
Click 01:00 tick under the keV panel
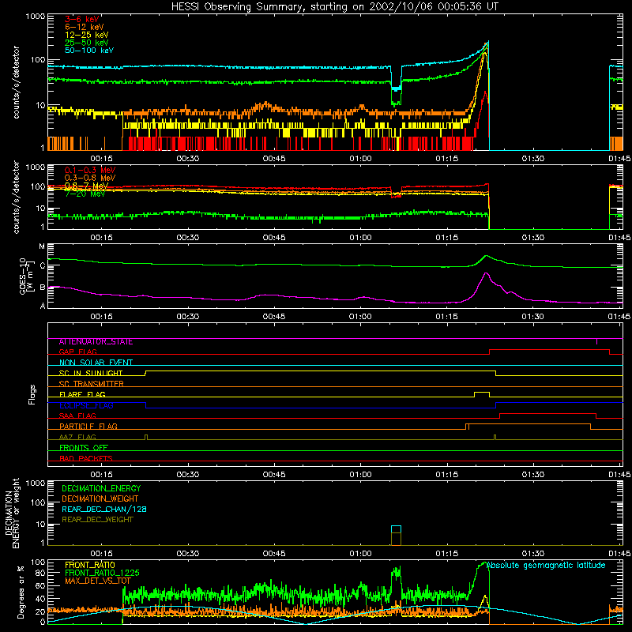360,159
